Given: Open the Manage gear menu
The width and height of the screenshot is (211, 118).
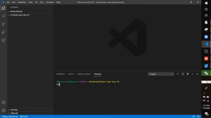Looking at the screenshot, I should [4, 110].
